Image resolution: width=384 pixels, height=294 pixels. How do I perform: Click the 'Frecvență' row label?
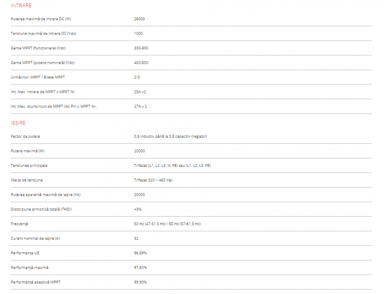pos(19,224)
